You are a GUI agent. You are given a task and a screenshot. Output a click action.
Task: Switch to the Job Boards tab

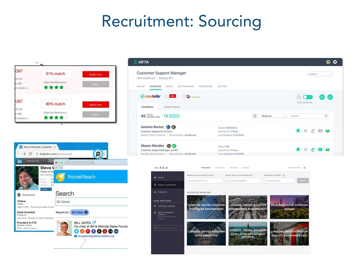point(155,87)
